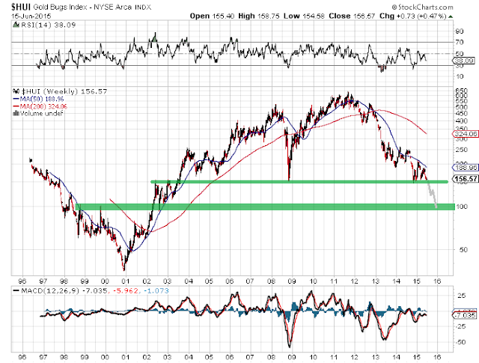Click the blue 188.96 price tag on the right axis
Viewport: 479px width, 363px height.
pos(464,168)
